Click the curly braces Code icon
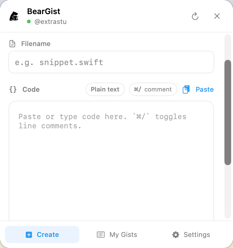Screen dimensions: 233x248 13,89
